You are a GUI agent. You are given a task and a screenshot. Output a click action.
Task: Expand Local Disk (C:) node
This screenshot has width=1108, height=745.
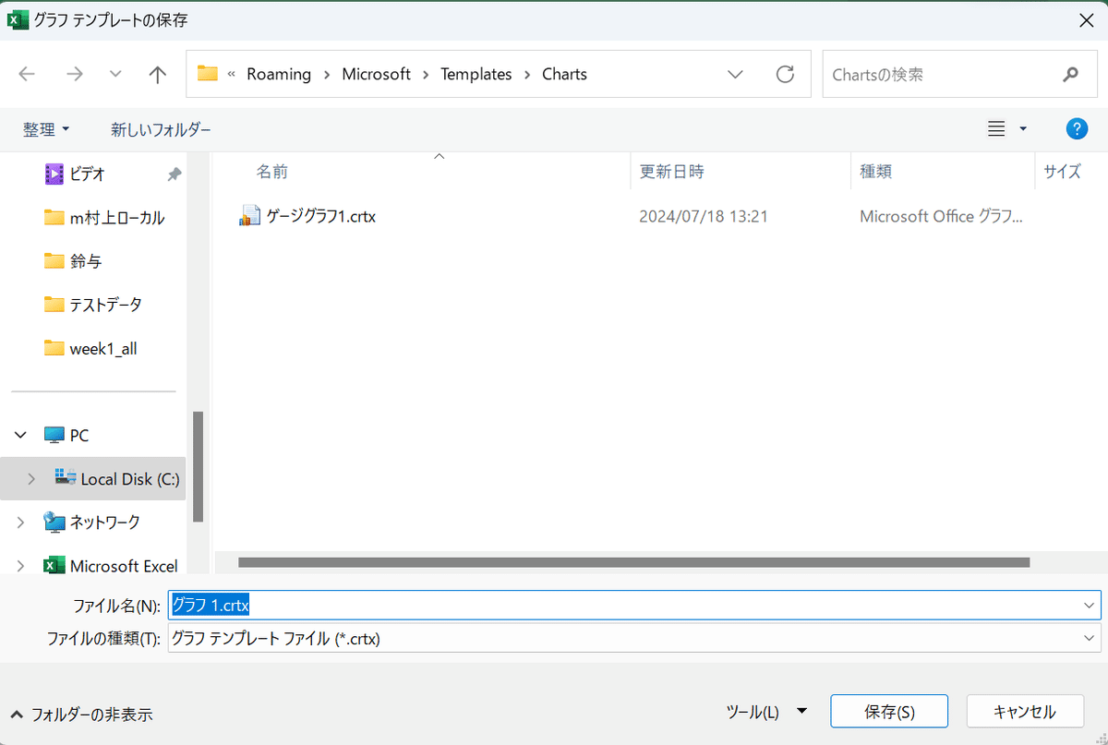coord(32,479)
